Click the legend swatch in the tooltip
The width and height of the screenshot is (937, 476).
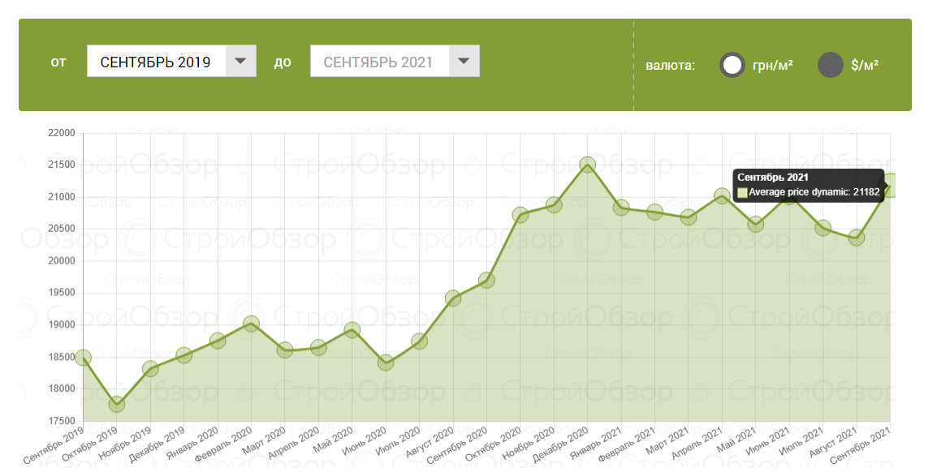742,193
